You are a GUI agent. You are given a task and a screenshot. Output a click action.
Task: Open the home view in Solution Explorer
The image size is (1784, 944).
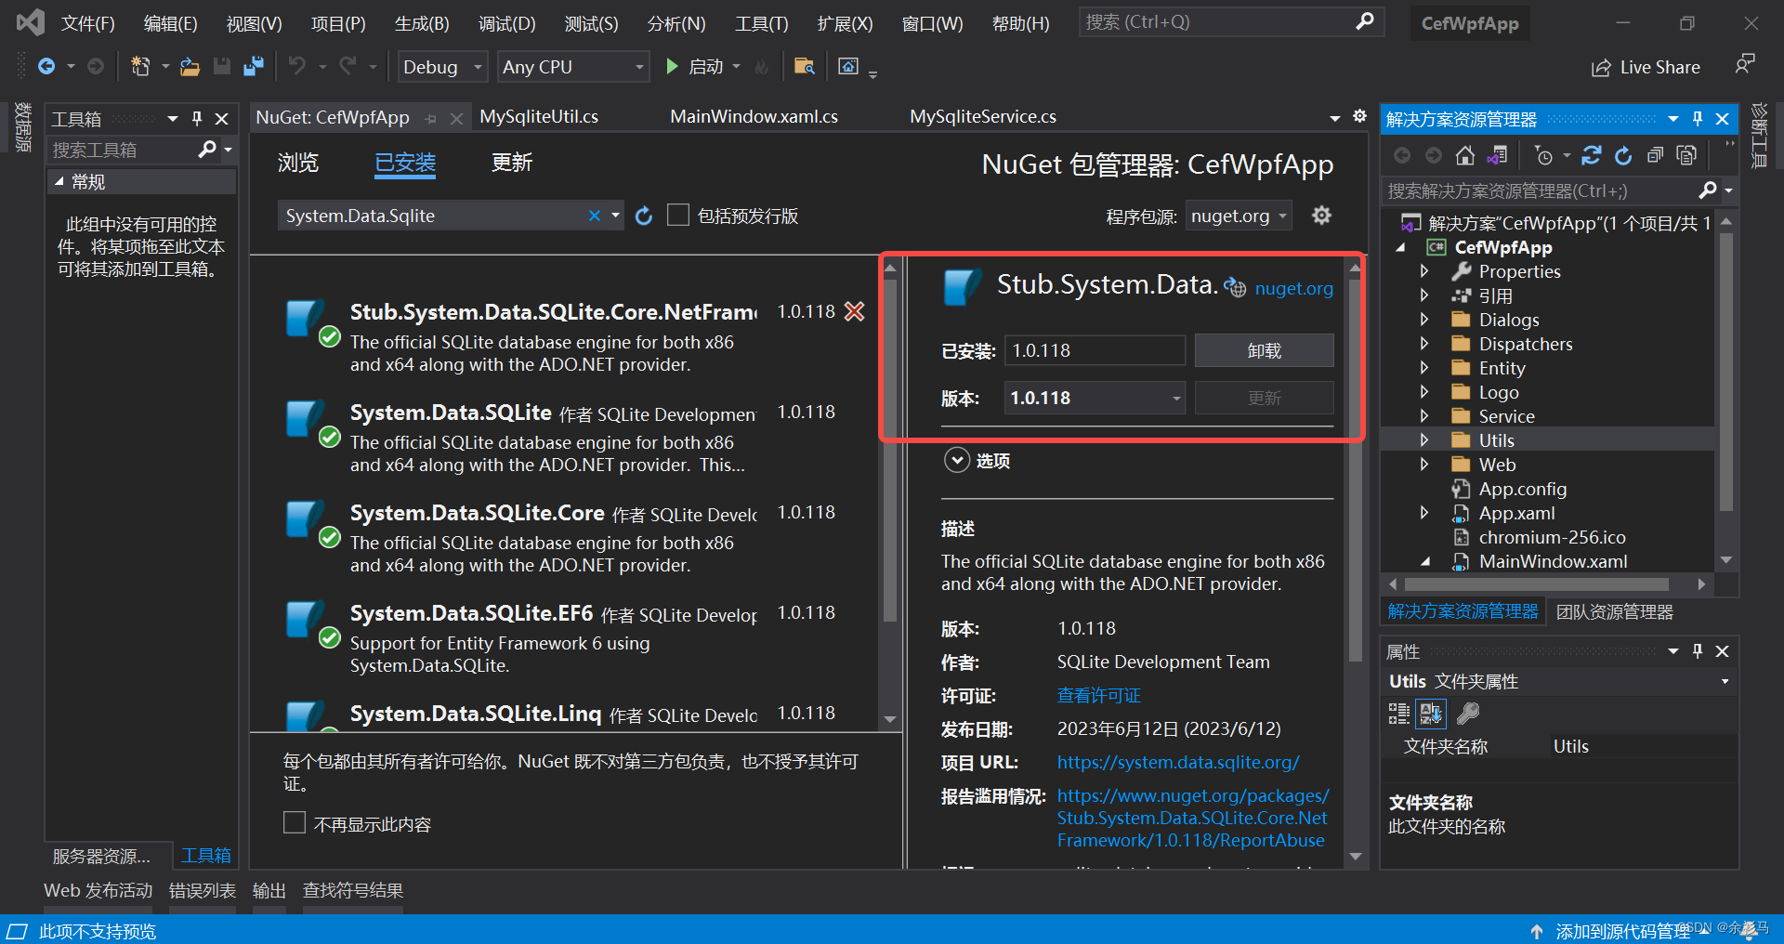[x=1465, y=155]
